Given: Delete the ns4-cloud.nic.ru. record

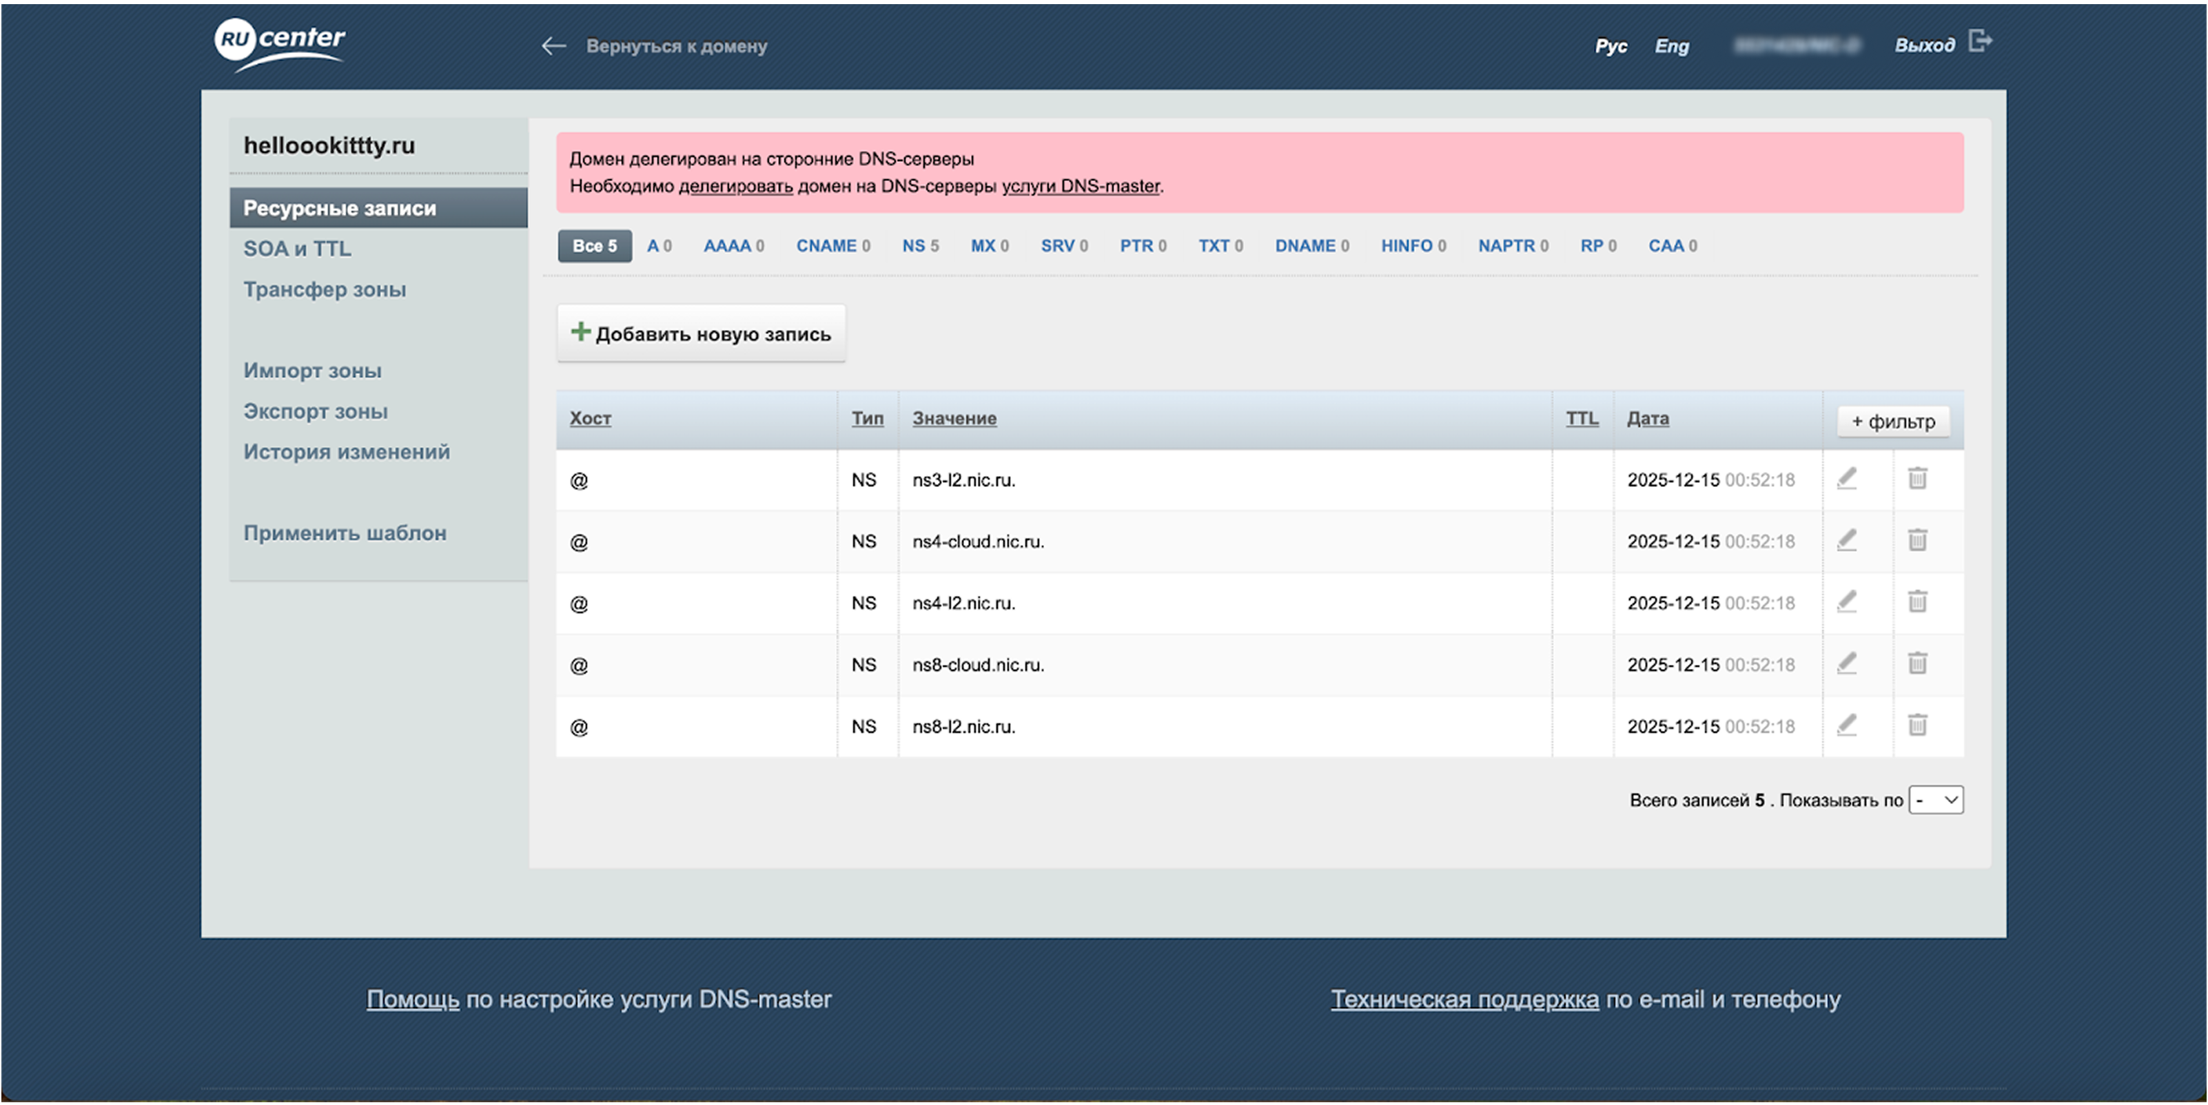Looking at the screenshot, I should [x=1917, y=541].
